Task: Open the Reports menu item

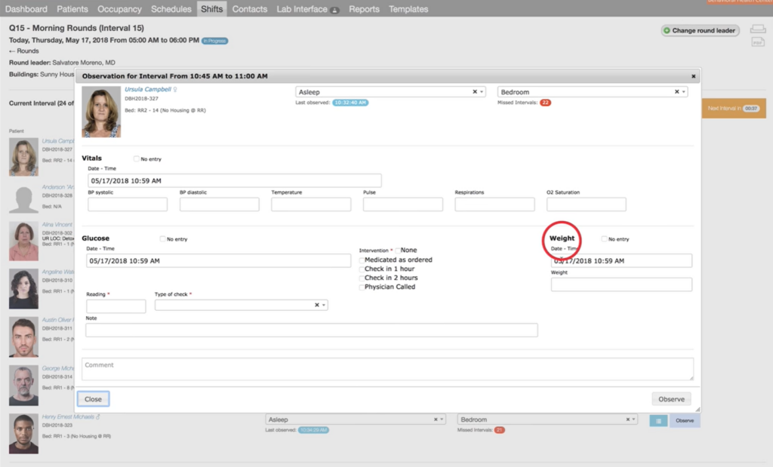Action: 364,9
